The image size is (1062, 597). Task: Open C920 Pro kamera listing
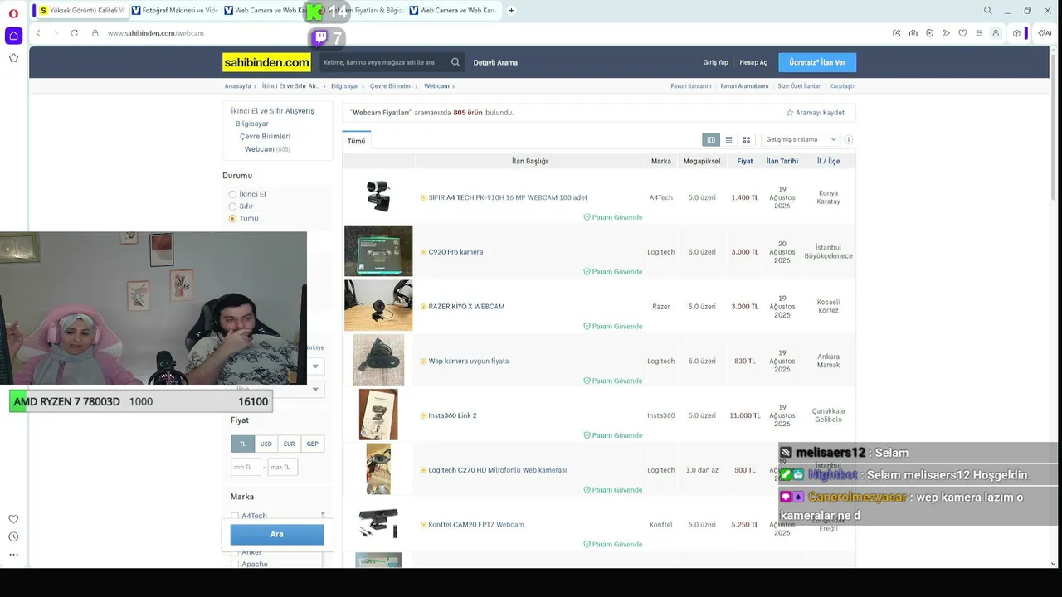tap(455, 252)
